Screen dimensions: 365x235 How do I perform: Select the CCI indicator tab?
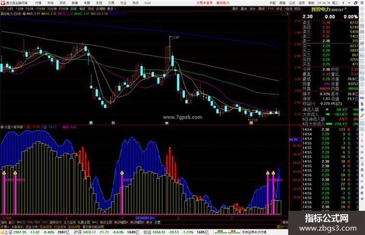(45, 222)
